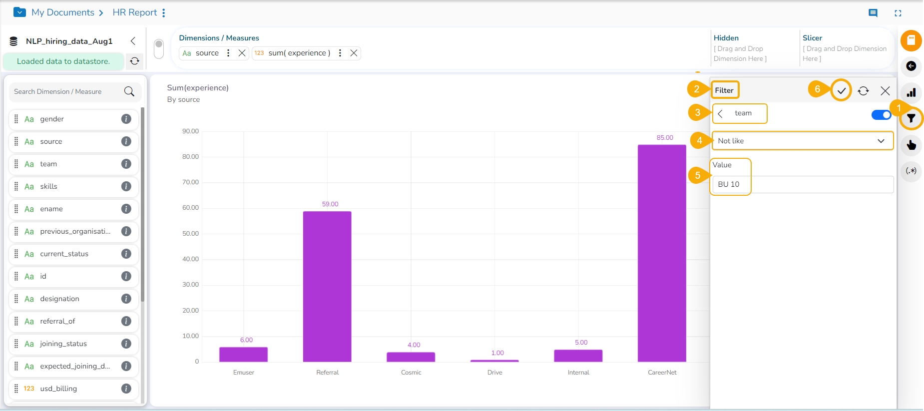Open the comments icon in top bar

pos(873,13)
